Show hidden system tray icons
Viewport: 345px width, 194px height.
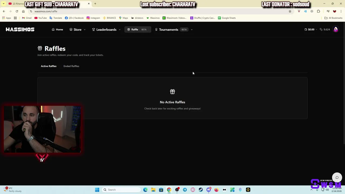[311, 190]
